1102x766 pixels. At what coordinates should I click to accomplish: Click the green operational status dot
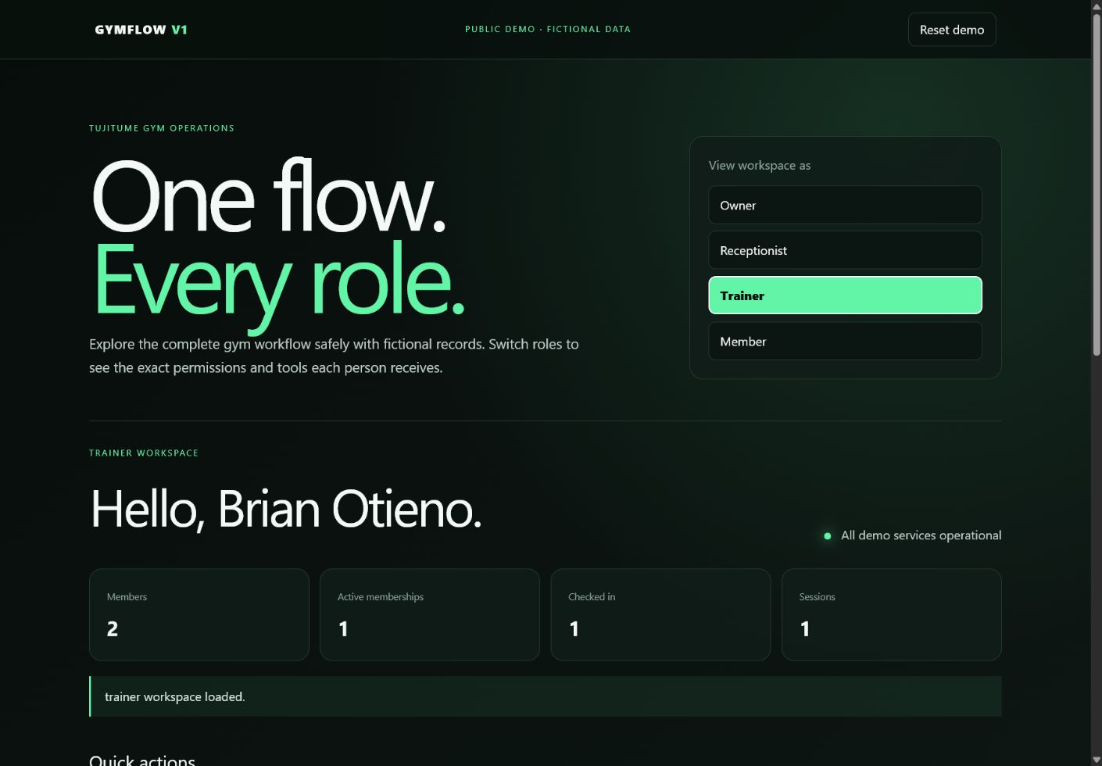point(827,535)
